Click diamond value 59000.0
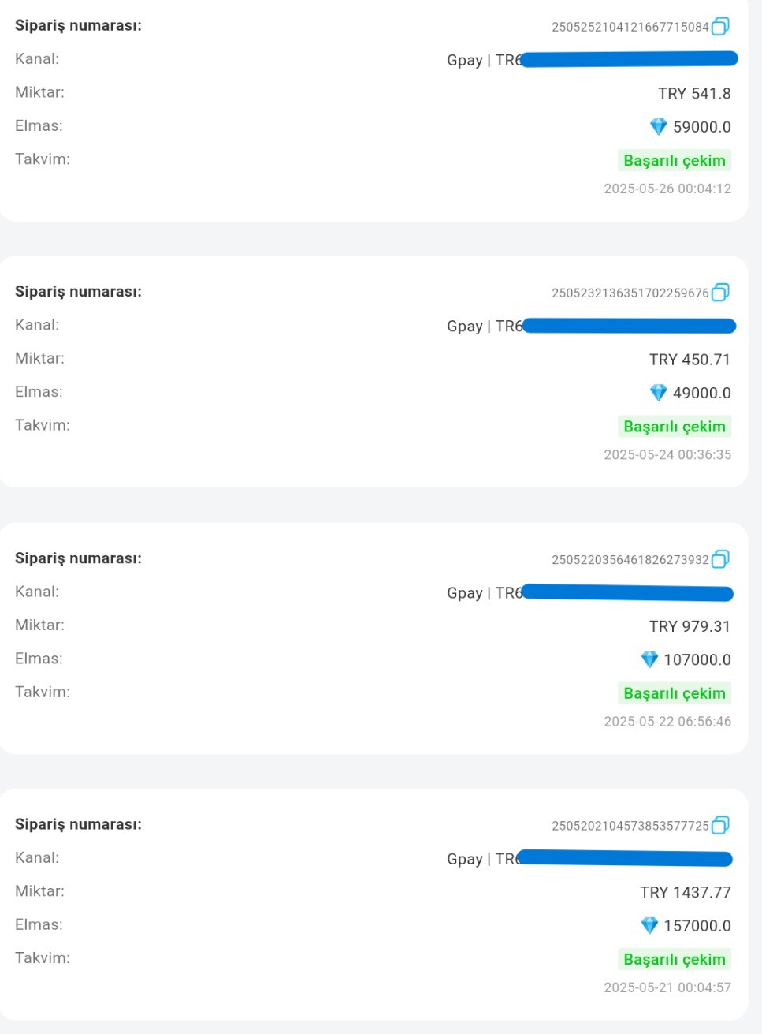This screenshot has width=762, height=1034. point(702,127)
